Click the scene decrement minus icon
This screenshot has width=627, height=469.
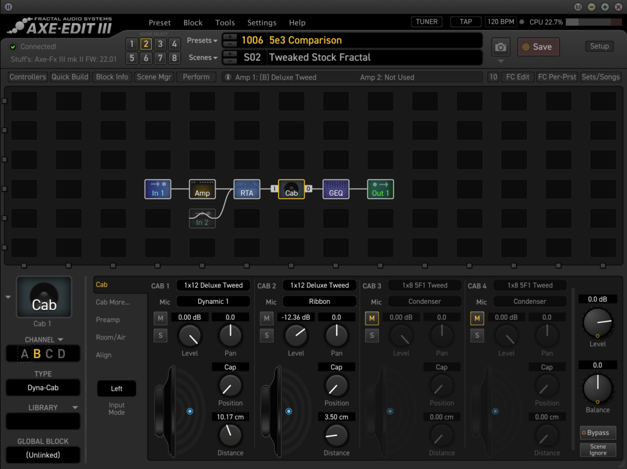230,61
